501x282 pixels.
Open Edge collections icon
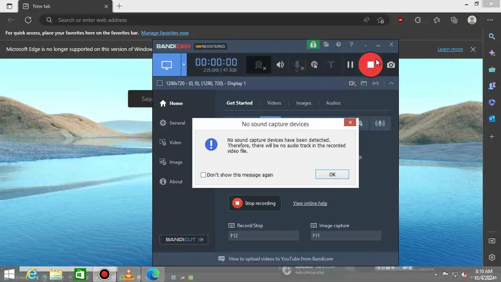454,20
